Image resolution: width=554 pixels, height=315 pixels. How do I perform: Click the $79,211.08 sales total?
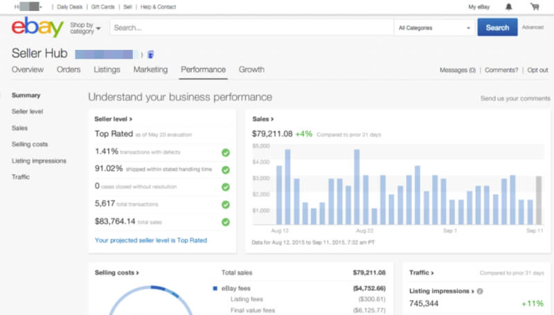pos(272,134)
